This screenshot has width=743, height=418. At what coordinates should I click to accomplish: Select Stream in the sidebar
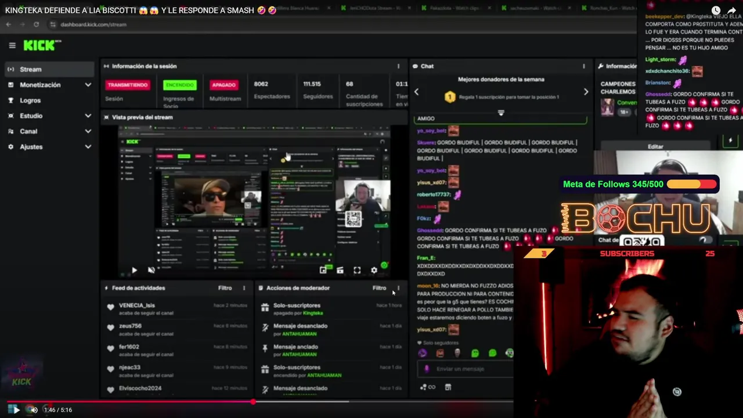(49, 69)
